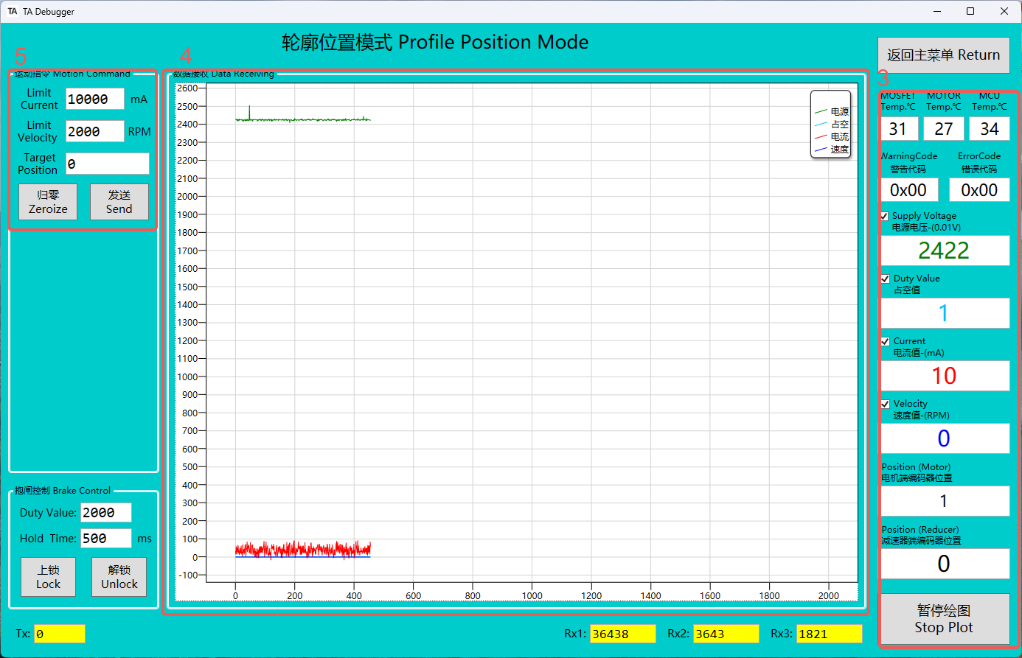
Task: Edit the brake Duty Value field
Action: point(106,512)
